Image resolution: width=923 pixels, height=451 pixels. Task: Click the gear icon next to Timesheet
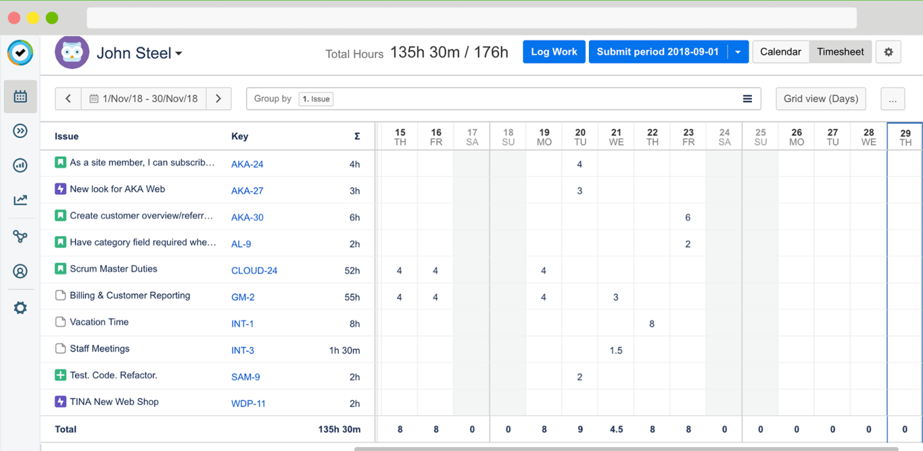(889, 52)
